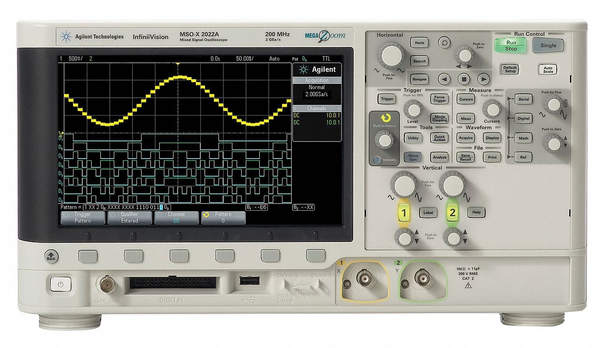Click the Force Trigger button
This screenshot has width=608, height=348.
(439, 99)
